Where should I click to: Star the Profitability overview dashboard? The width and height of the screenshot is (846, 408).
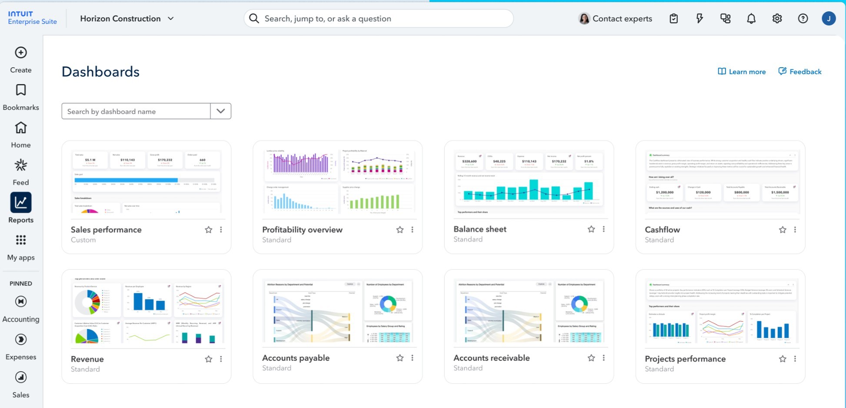point(400,230)
